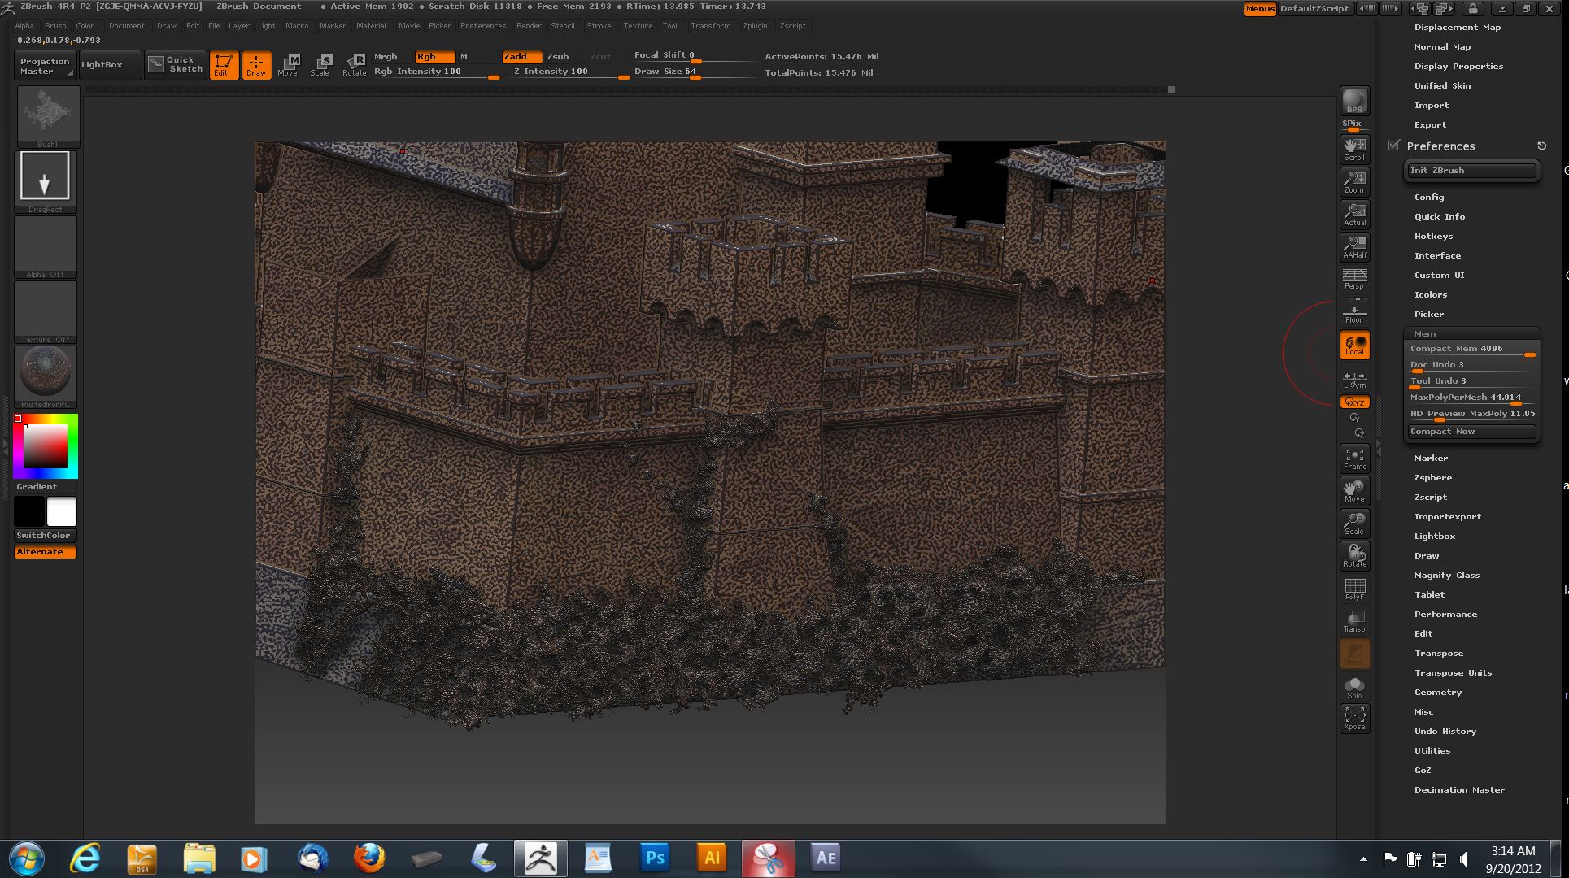Expand the Config section

(x=1429, y=198)
